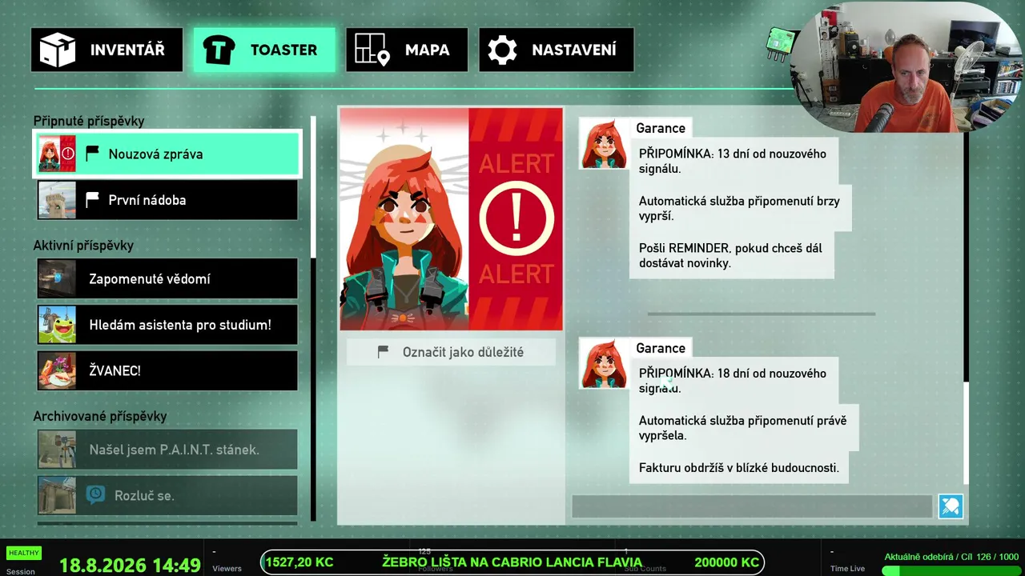Click the text 'Pošli REMINDER, pokud chceš dál'
This screenshot has height=576, width=1025.
(x=730, y=248)
